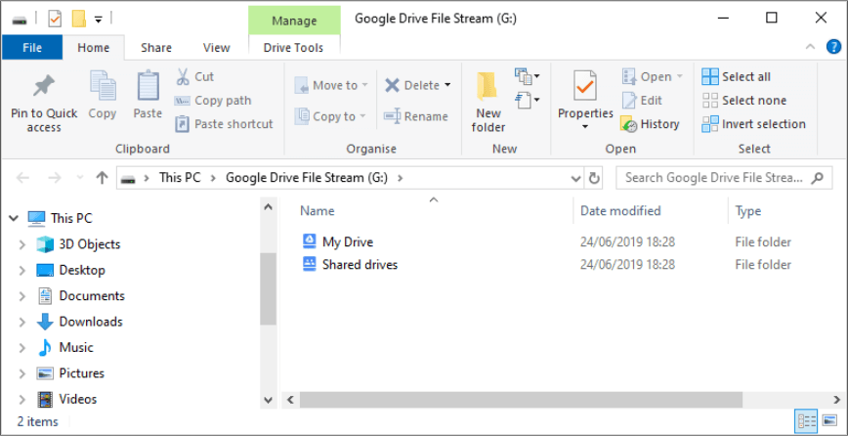Open the Properties checkmark icon
The image size is (848, 436).
click(x=584, y=87)
